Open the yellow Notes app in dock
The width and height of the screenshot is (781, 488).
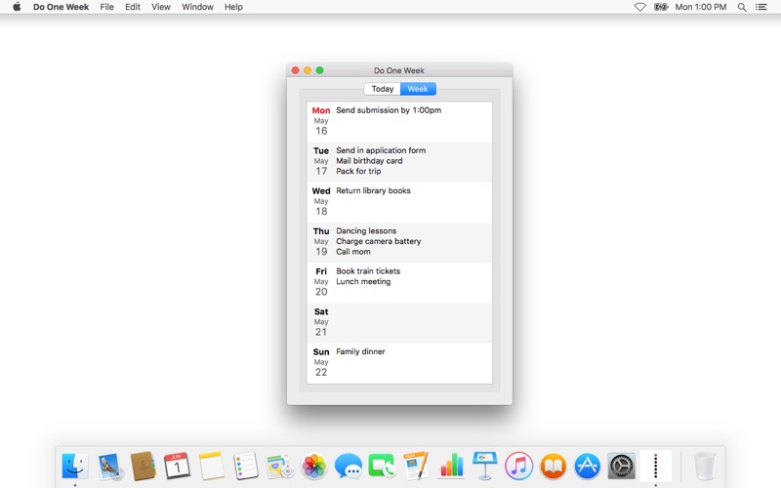[x=211, y=467]
